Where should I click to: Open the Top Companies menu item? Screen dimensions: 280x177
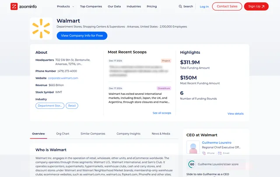pos(91,7)
